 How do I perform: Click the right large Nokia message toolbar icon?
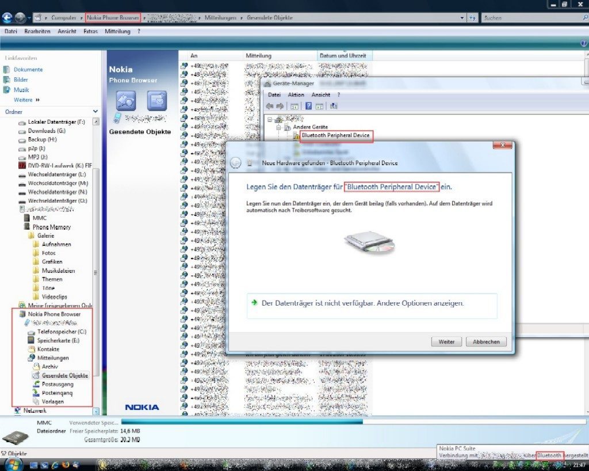coord(156,100)
